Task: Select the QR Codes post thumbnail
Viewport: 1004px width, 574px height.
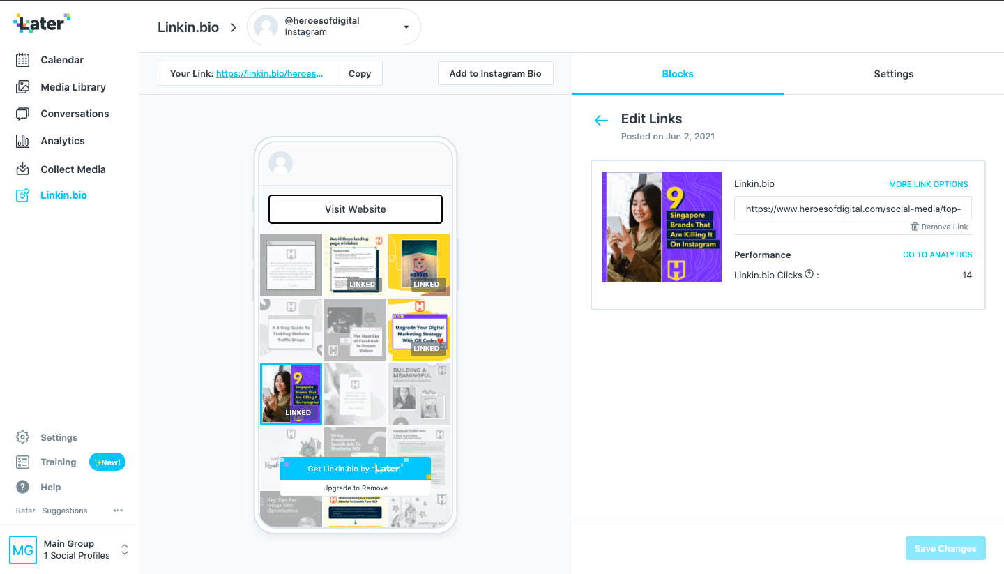Action: 419,328
